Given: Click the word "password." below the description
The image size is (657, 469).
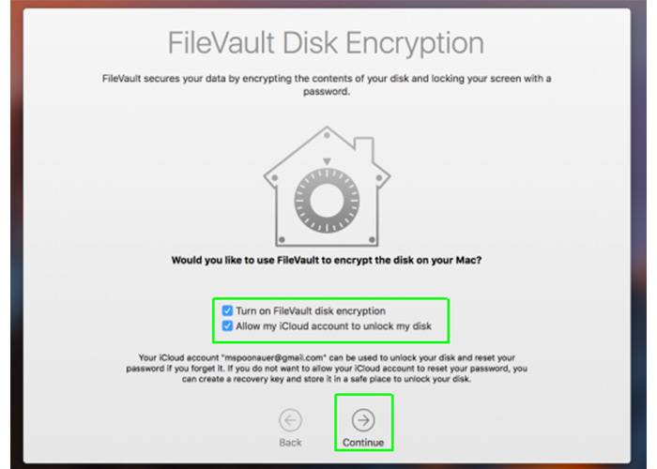Looking at the screenshot, I should click(327, 91).
